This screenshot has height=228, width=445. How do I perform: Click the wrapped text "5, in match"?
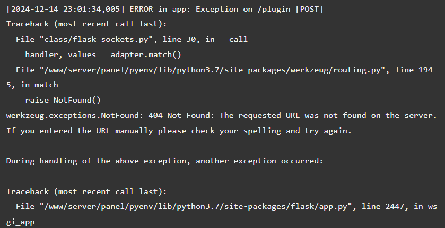click(32, 85)
